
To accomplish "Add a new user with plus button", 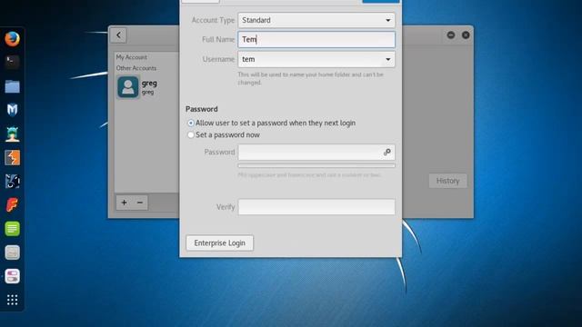I will point(124,203).
